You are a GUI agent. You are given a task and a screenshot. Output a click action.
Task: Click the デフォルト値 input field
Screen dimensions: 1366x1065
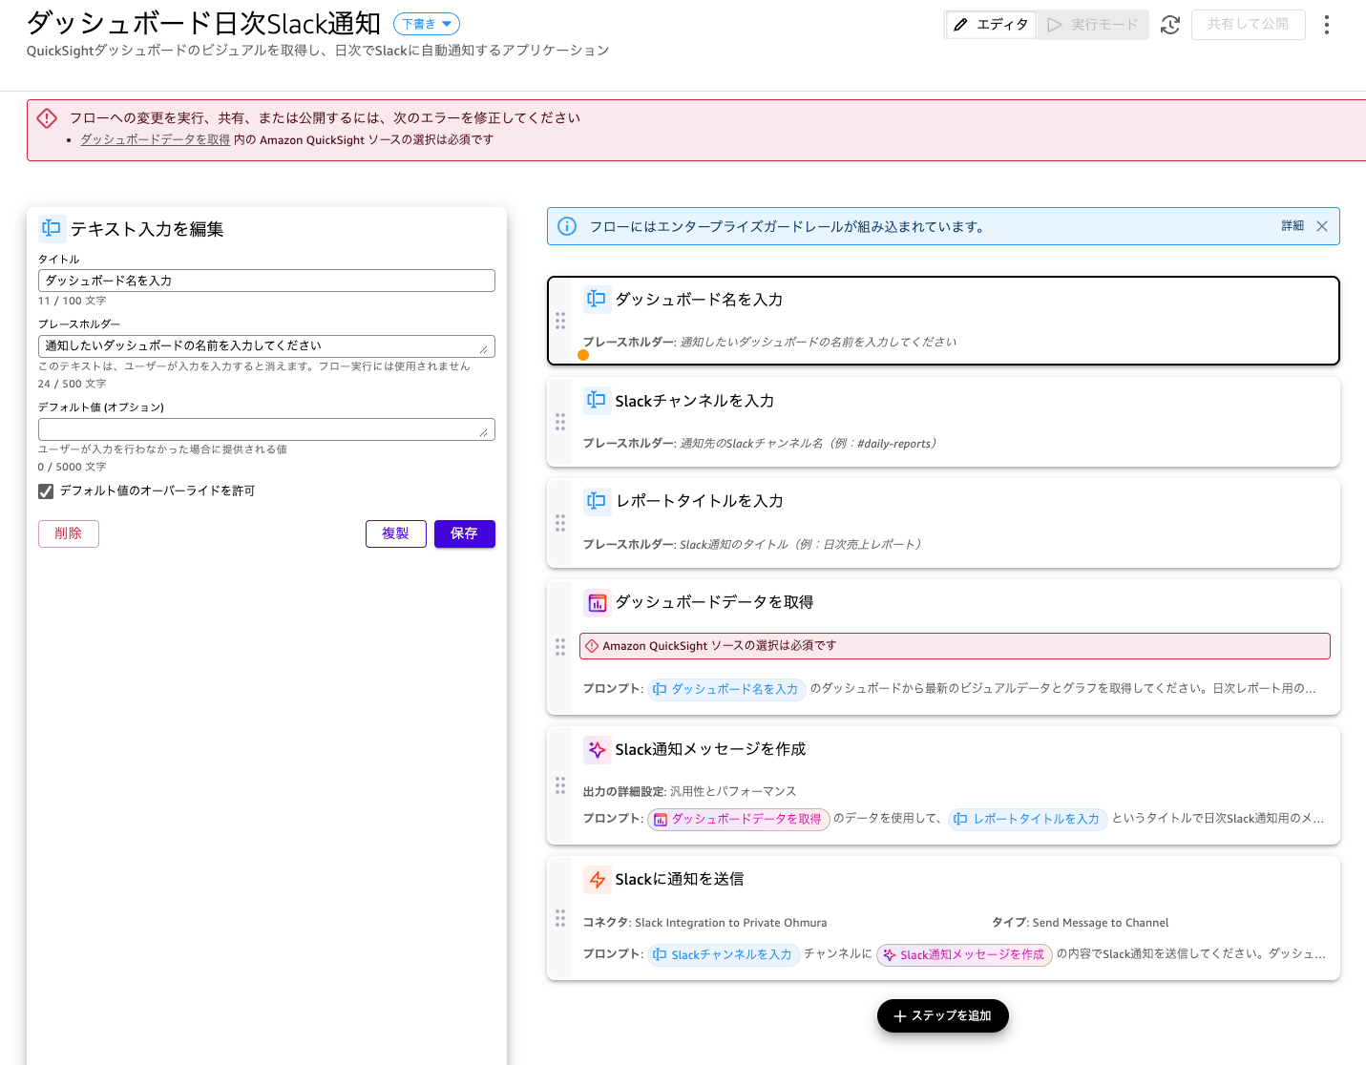[x=266, y=428]
